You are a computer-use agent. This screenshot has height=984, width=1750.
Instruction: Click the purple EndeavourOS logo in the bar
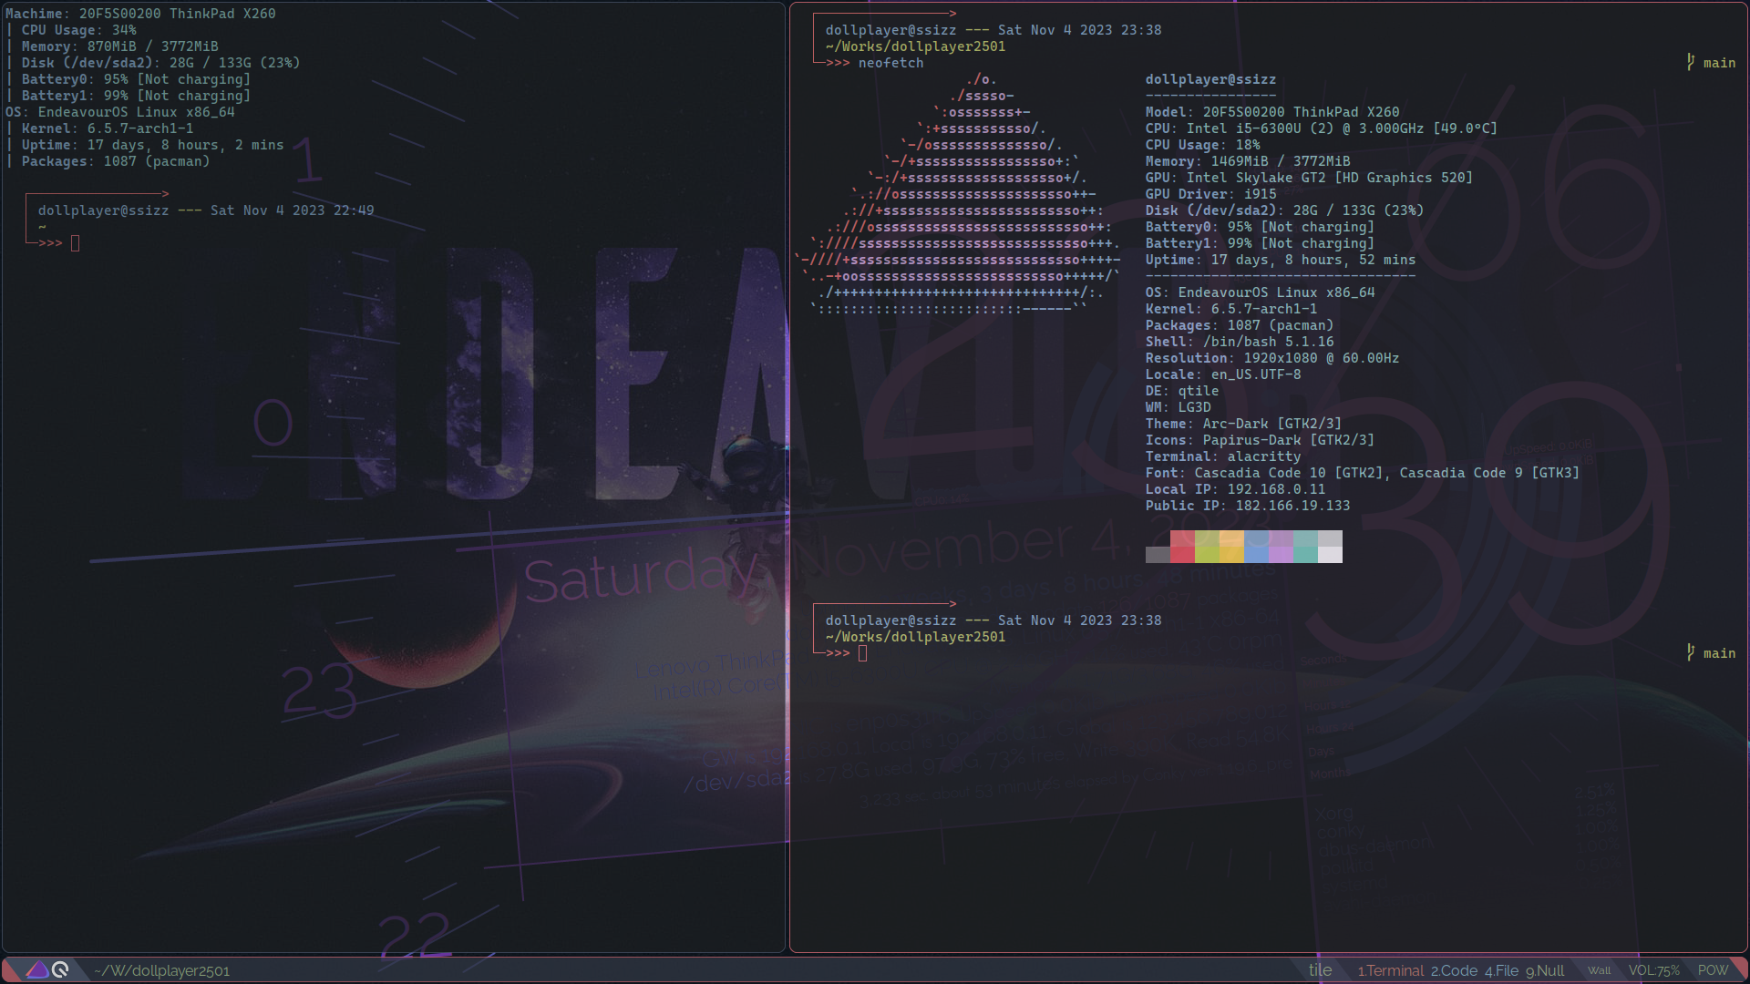coord(37,969)
